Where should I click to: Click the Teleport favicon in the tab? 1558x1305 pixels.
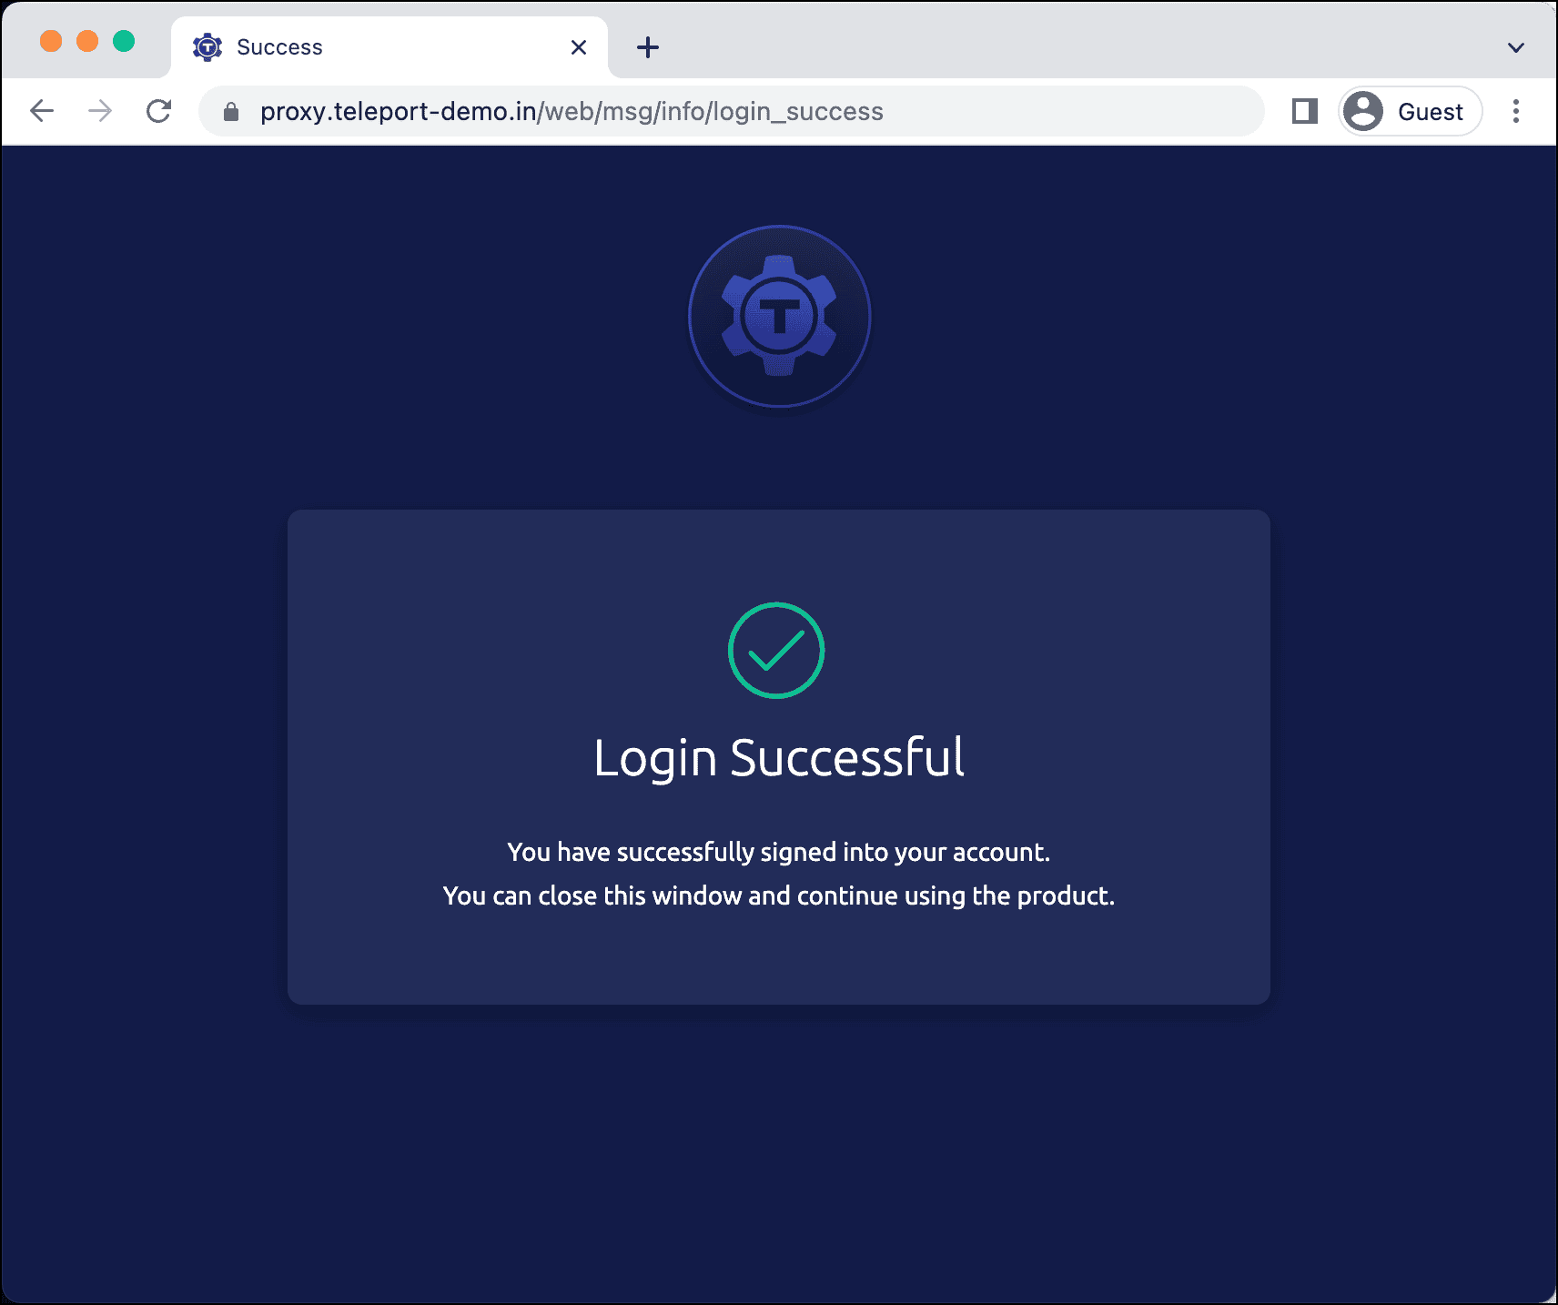pyautogui.click(x=207, y=46)
